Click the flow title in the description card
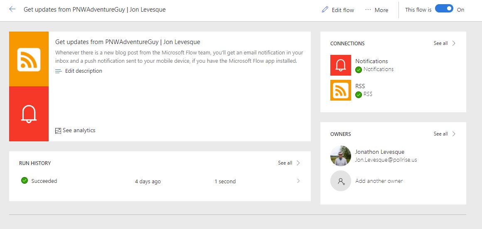This screenshot has height=229, width=482. (x=128, y=42)
